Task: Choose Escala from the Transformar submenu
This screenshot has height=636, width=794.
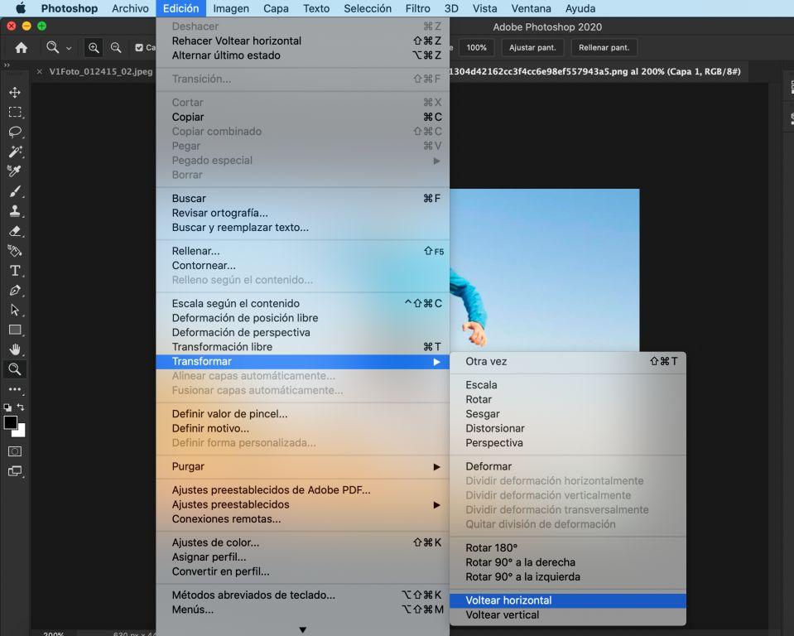Action: click(x=568, y=385)
